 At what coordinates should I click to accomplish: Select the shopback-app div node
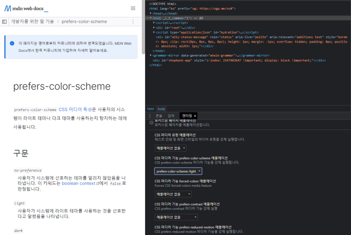(239, 61)
